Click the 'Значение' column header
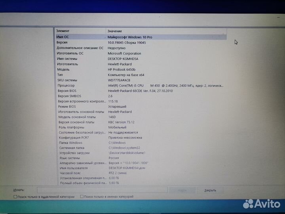 tap(166, 31)
